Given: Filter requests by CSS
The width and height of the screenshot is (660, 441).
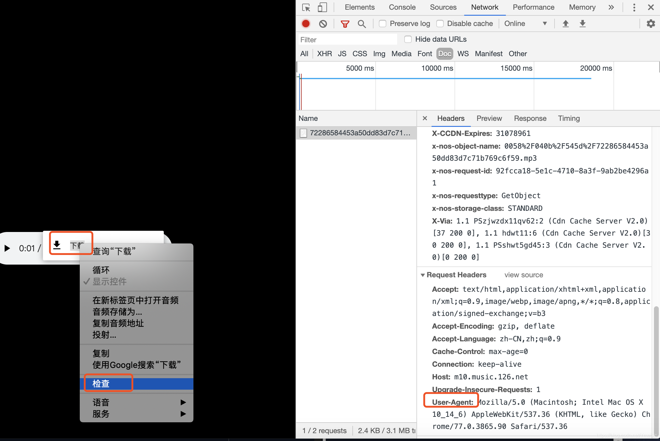Looking at the screenshot, I should [x=360, y=54].
